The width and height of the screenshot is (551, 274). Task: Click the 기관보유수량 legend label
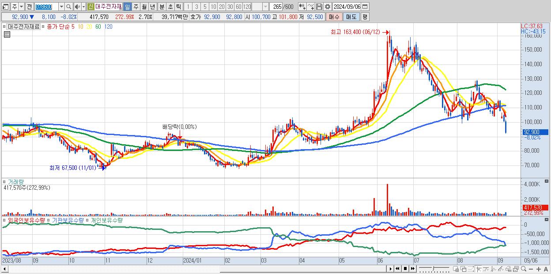point(68,220)
